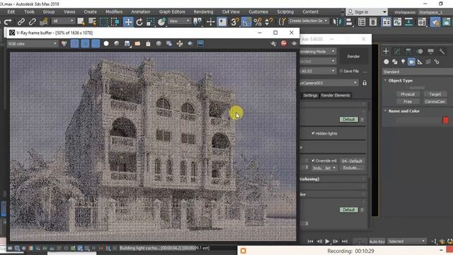Viewport: 453px width, 255px height.
Task: Click the Play Animation button
Action: pyautogui.click(x=327, y=241)
